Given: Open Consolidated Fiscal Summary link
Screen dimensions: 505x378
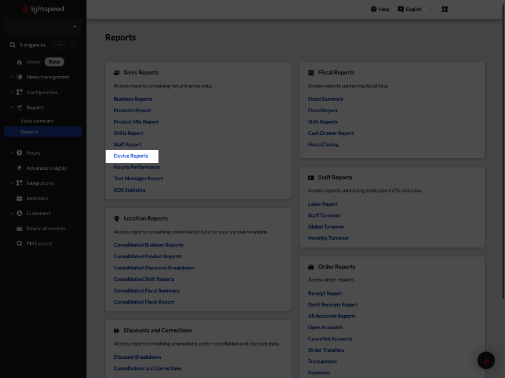Looking at the screenshot, I should coord(146,291).
